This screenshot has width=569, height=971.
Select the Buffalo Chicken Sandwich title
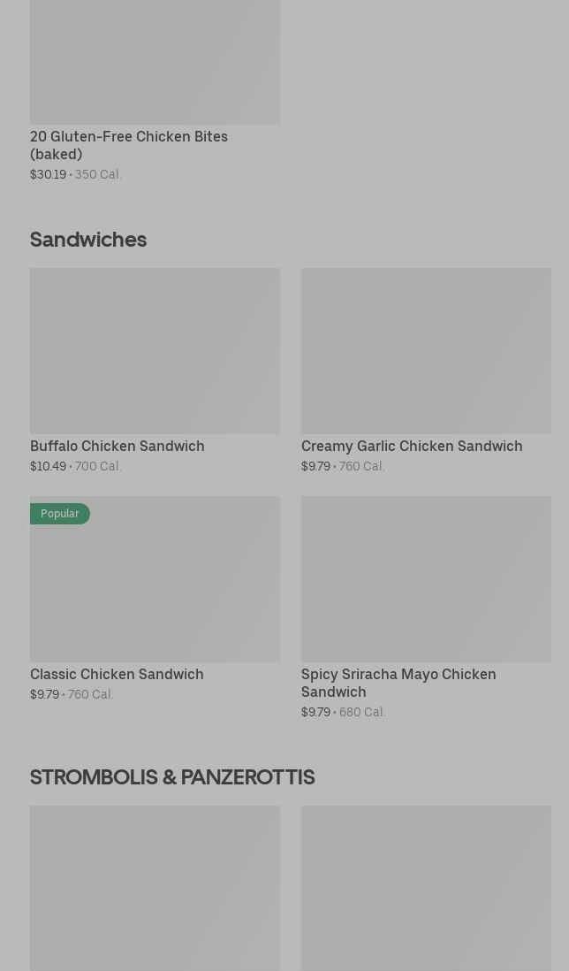pos(118,447)
